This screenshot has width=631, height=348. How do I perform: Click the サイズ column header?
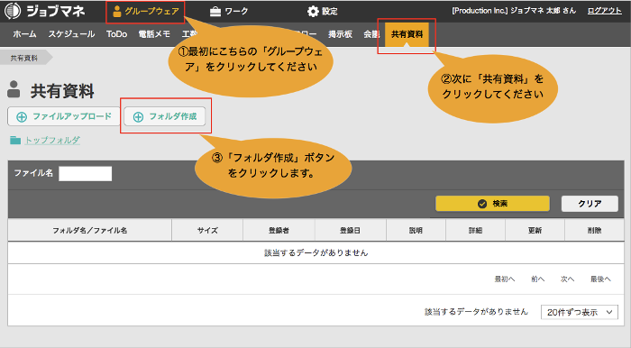(207, 231)
